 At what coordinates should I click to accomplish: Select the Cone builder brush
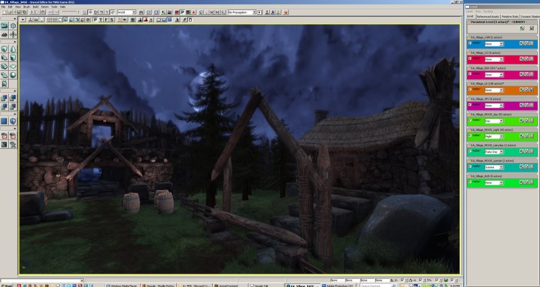point(13,49)
